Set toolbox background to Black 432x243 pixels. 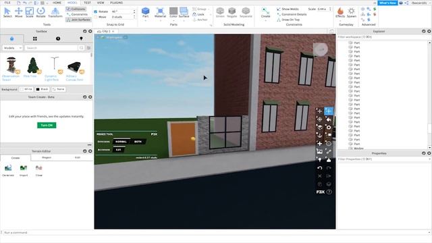[x=43, y=89]
